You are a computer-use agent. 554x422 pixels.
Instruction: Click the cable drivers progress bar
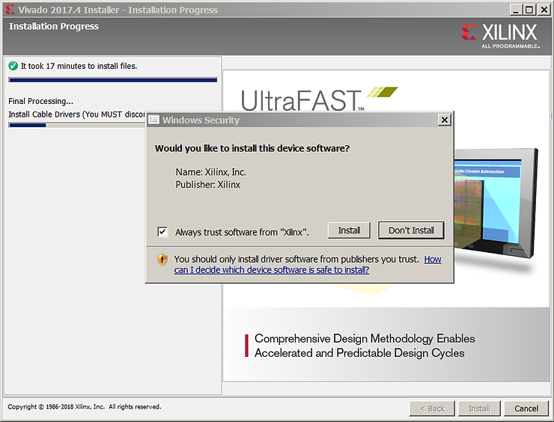[76, 125]
